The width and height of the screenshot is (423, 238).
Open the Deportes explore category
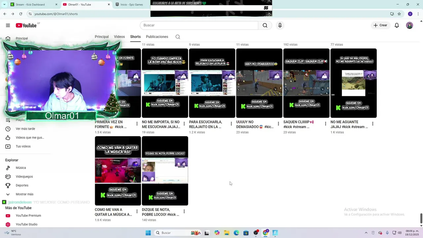22,185
